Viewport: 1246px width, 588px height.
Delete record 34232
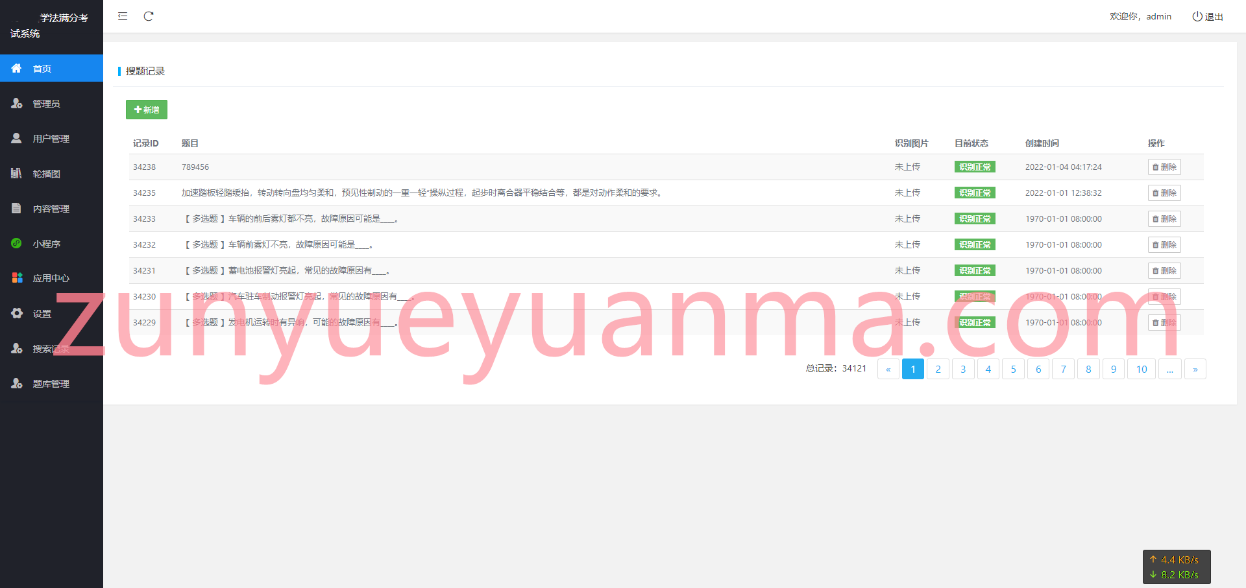click(1164, 244)
